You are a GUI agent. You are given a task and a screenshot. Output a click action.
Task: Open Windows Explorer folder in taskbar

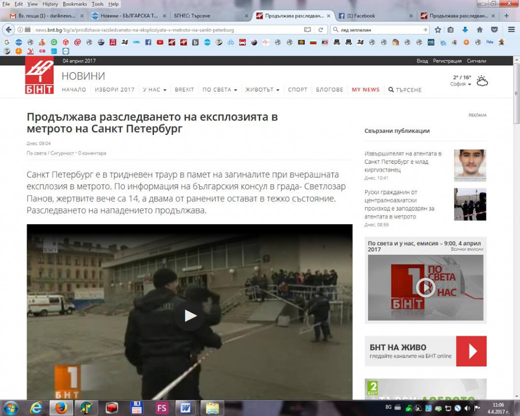212,408
